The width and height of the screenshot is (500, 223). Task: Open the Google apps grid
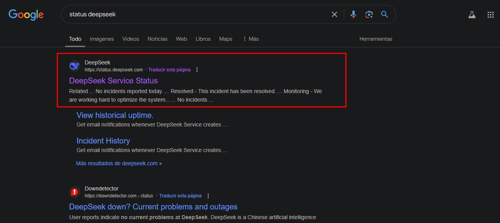click(x=491, y=15)
